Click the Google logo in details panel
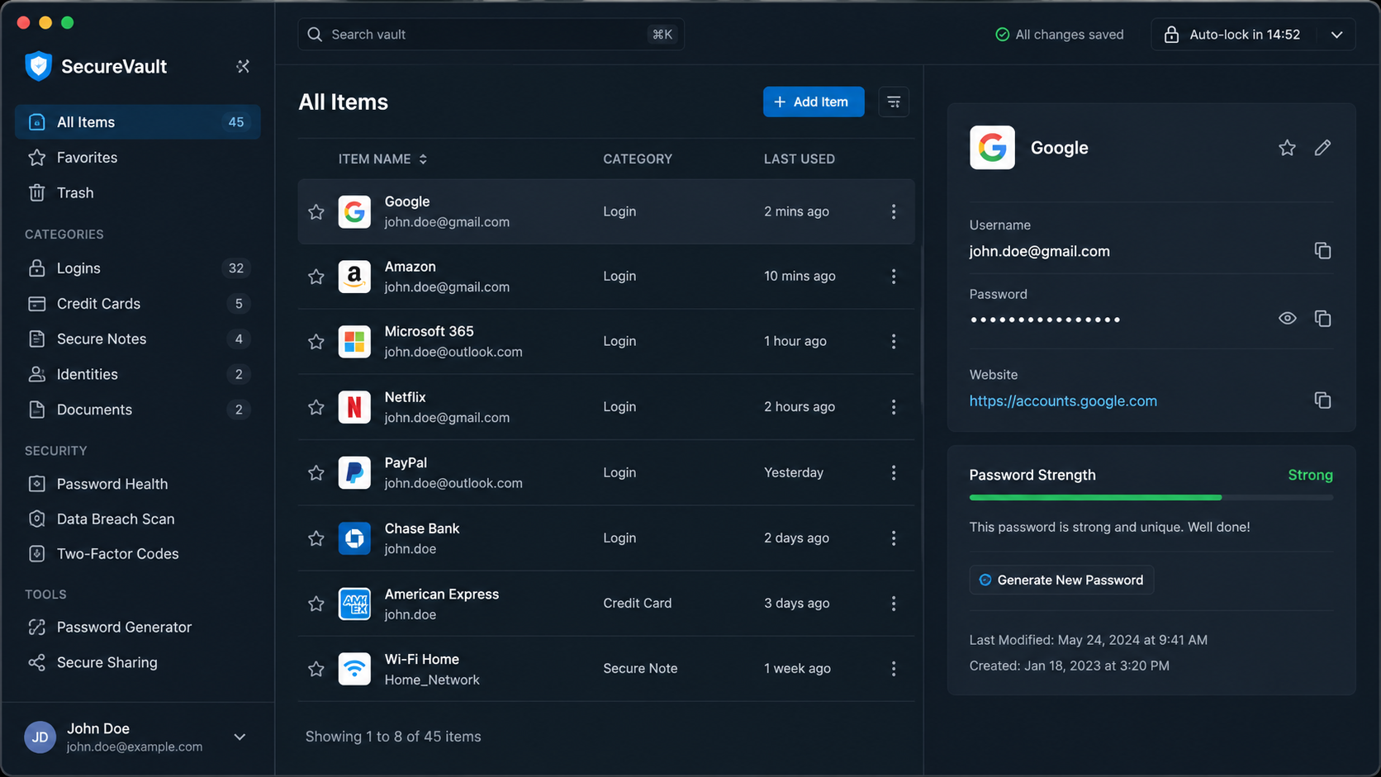 992,148
